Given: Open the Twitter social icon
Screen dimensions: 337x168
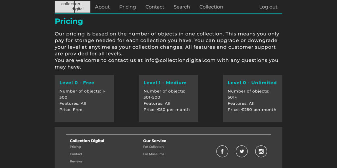Looking at the screenshot, I should pyautogui.click(x=242, y=151).
